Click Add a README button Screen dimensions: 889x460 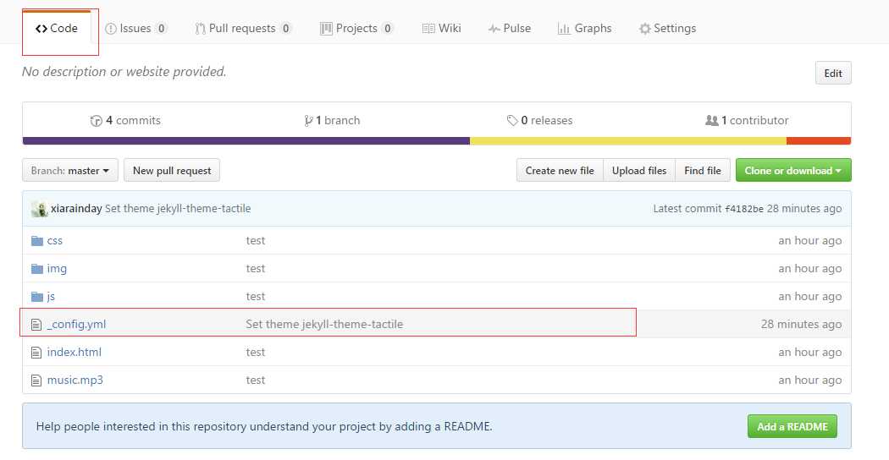[792, 426]
